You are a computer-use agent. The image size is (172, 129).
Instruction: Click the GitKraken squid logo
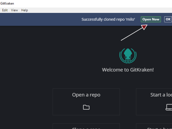click(128, 56)
